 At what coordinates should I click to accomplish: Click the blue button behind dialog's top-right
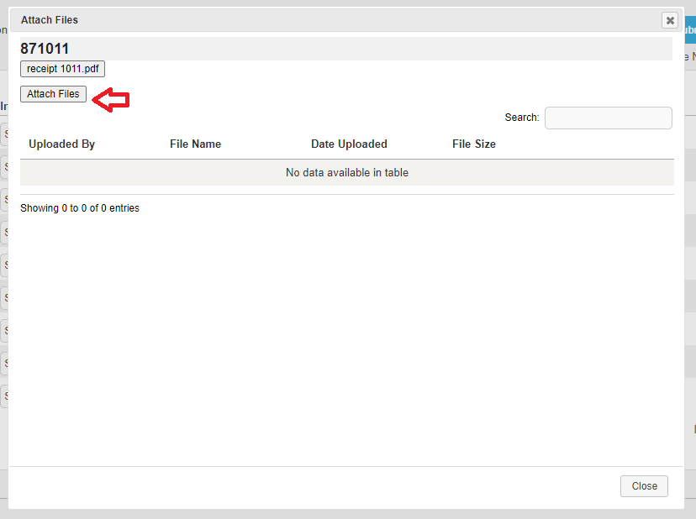[x=690, y=31]
